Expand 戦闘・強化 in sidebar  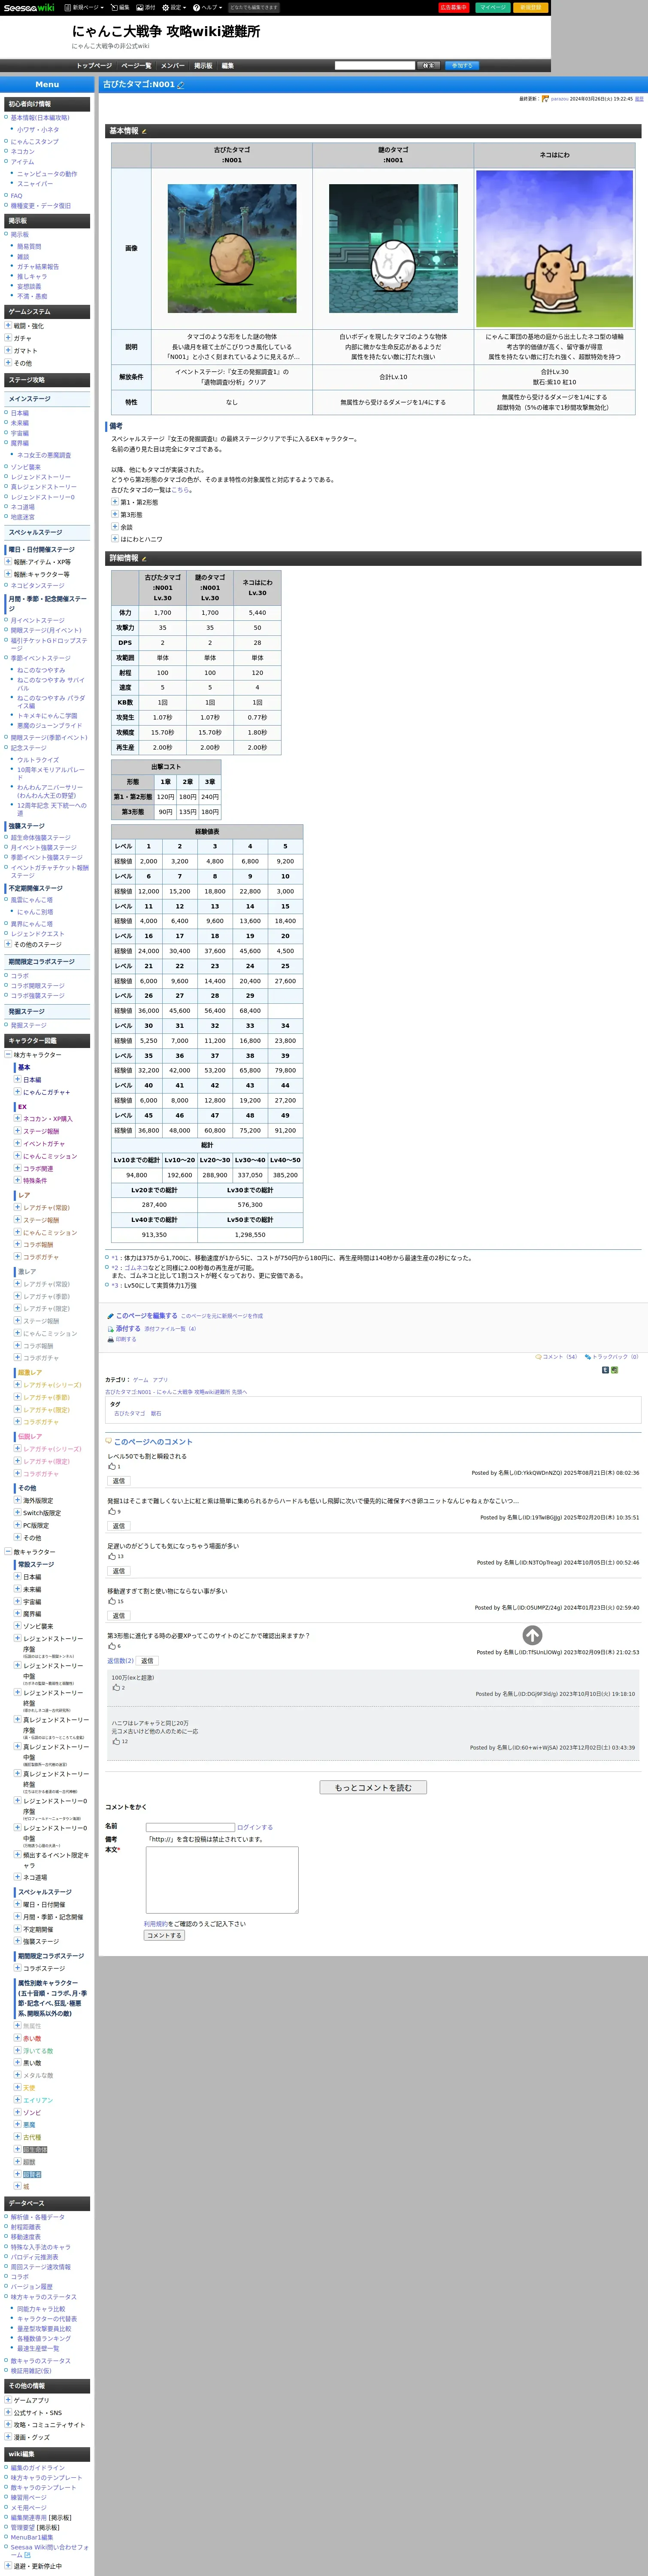(x=8, y=326)
